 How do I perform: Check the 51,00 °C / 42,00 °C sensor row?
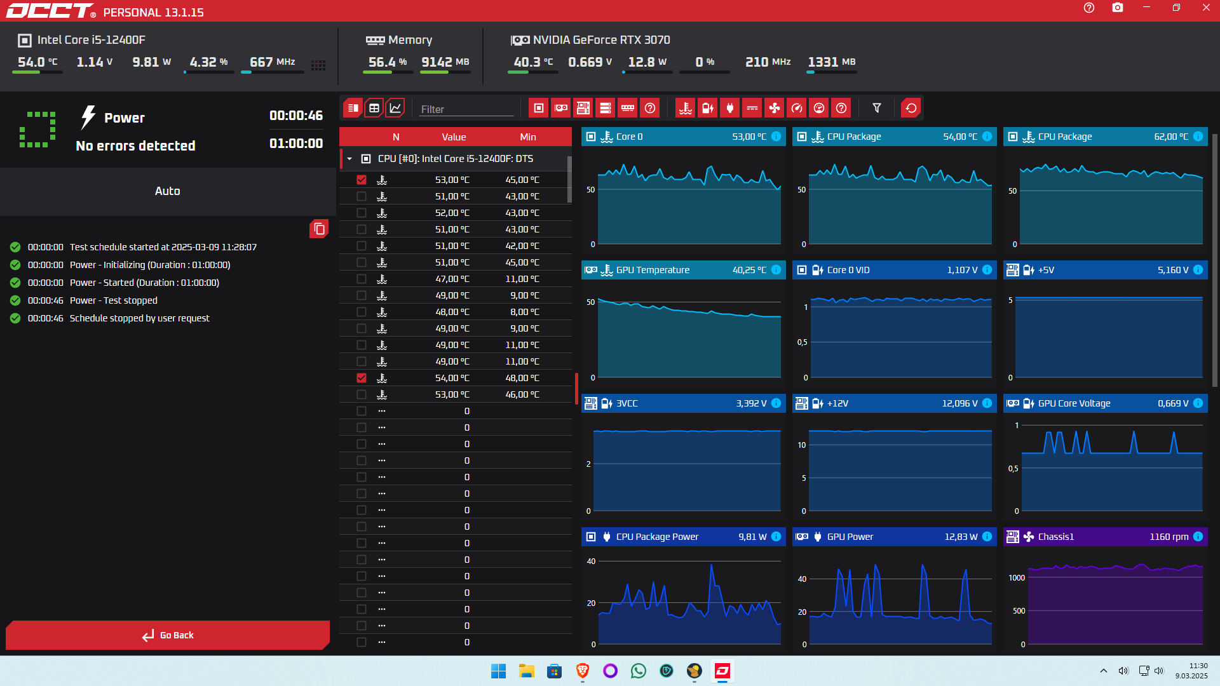click(362, 246)
